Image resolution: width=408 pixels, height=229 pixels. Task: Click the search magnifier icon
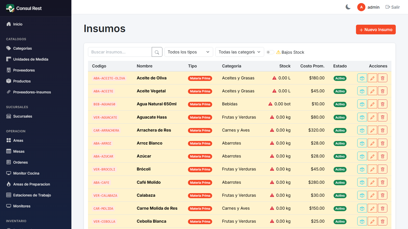pyautogui.click(x=157, y=52)
